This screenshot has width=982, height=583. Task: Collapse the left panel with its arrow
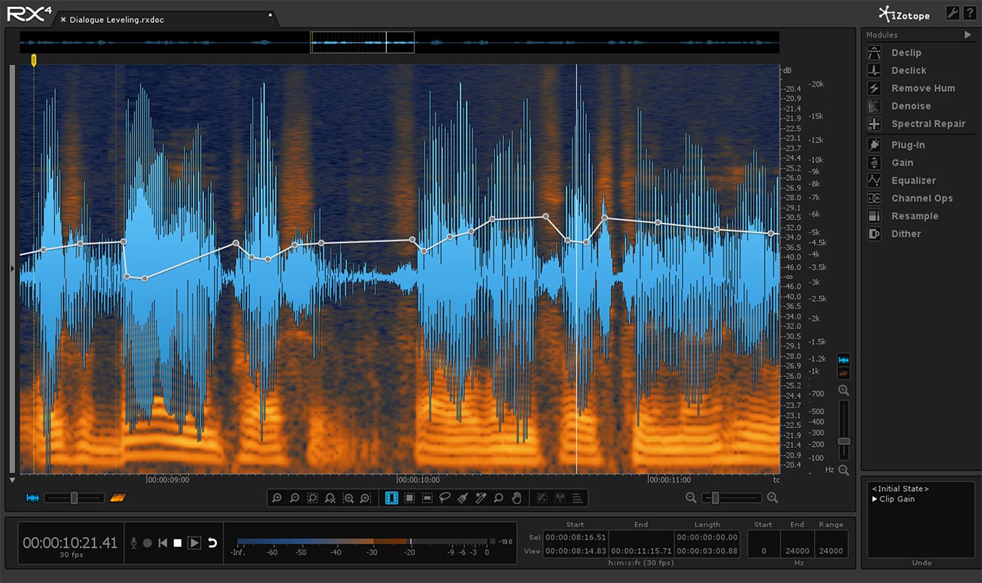[12, 268]
